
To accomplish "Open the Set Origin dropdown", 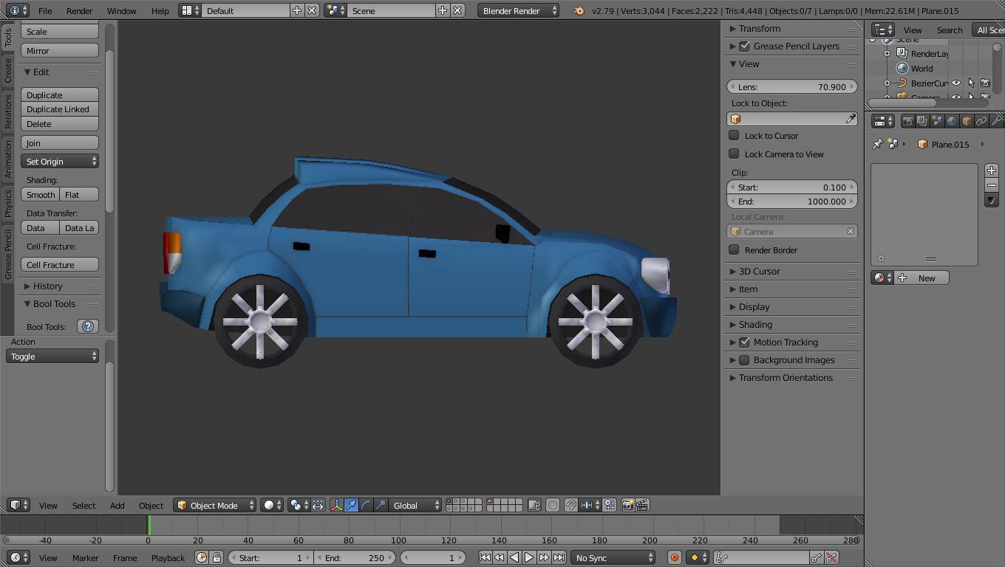I will point(60,161).
